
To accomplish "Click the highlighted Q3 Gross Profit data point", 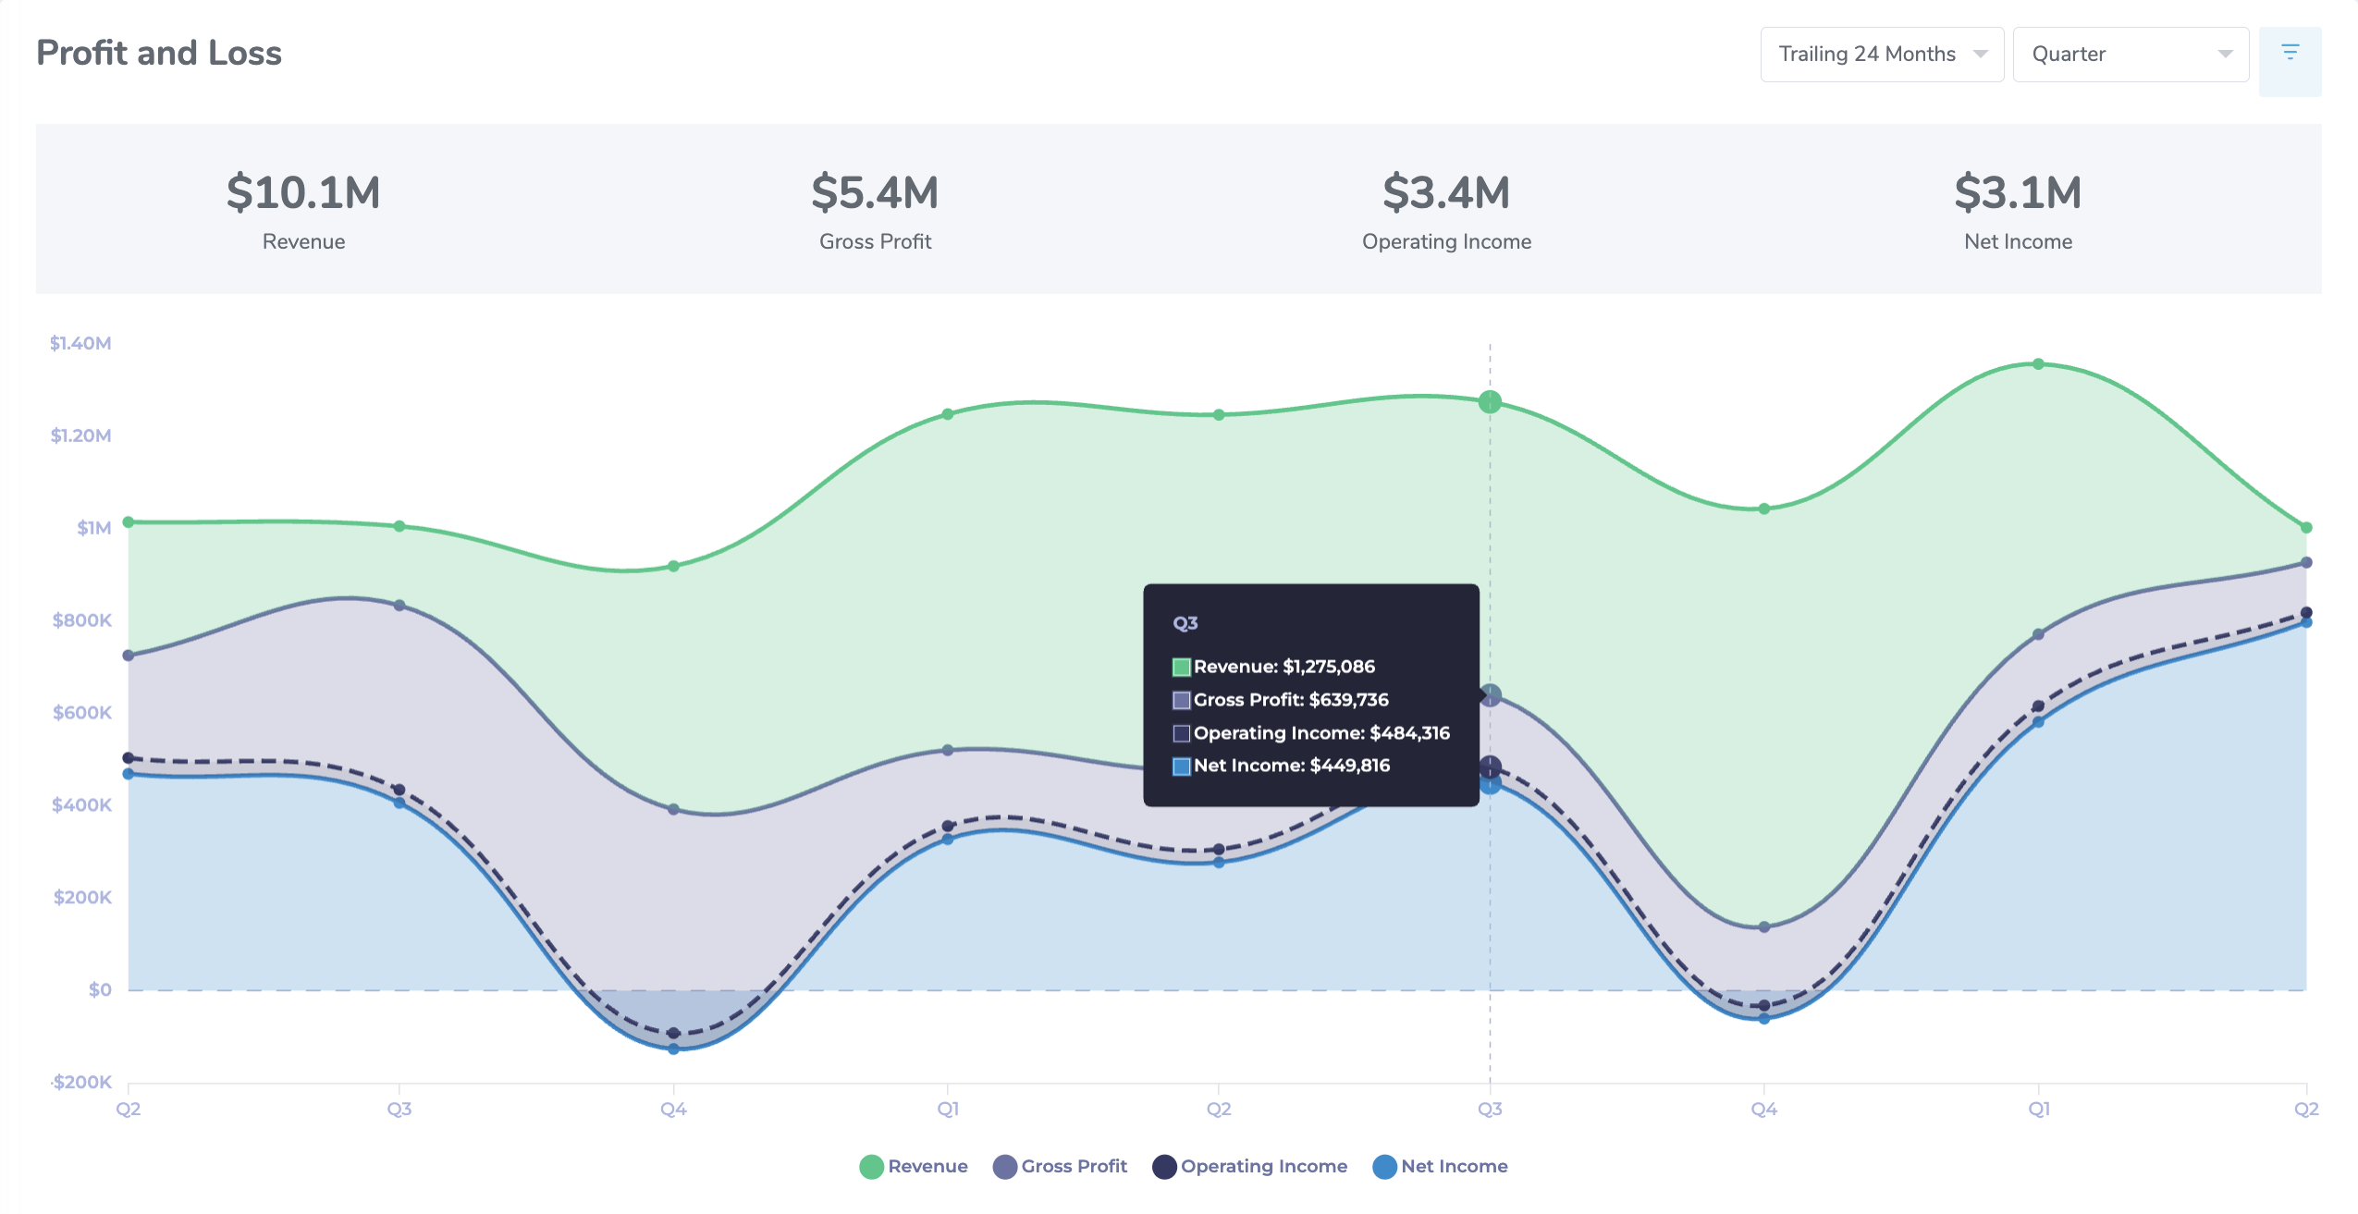I will (1490, 694).
